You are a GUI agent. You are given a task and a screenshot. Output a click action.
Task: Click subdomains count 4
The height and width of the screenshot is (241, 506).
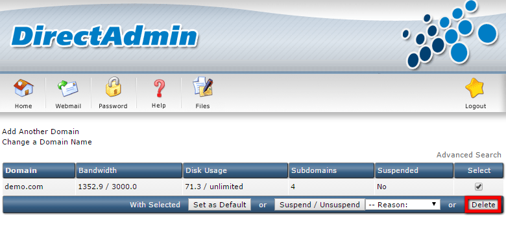point(293,187)
